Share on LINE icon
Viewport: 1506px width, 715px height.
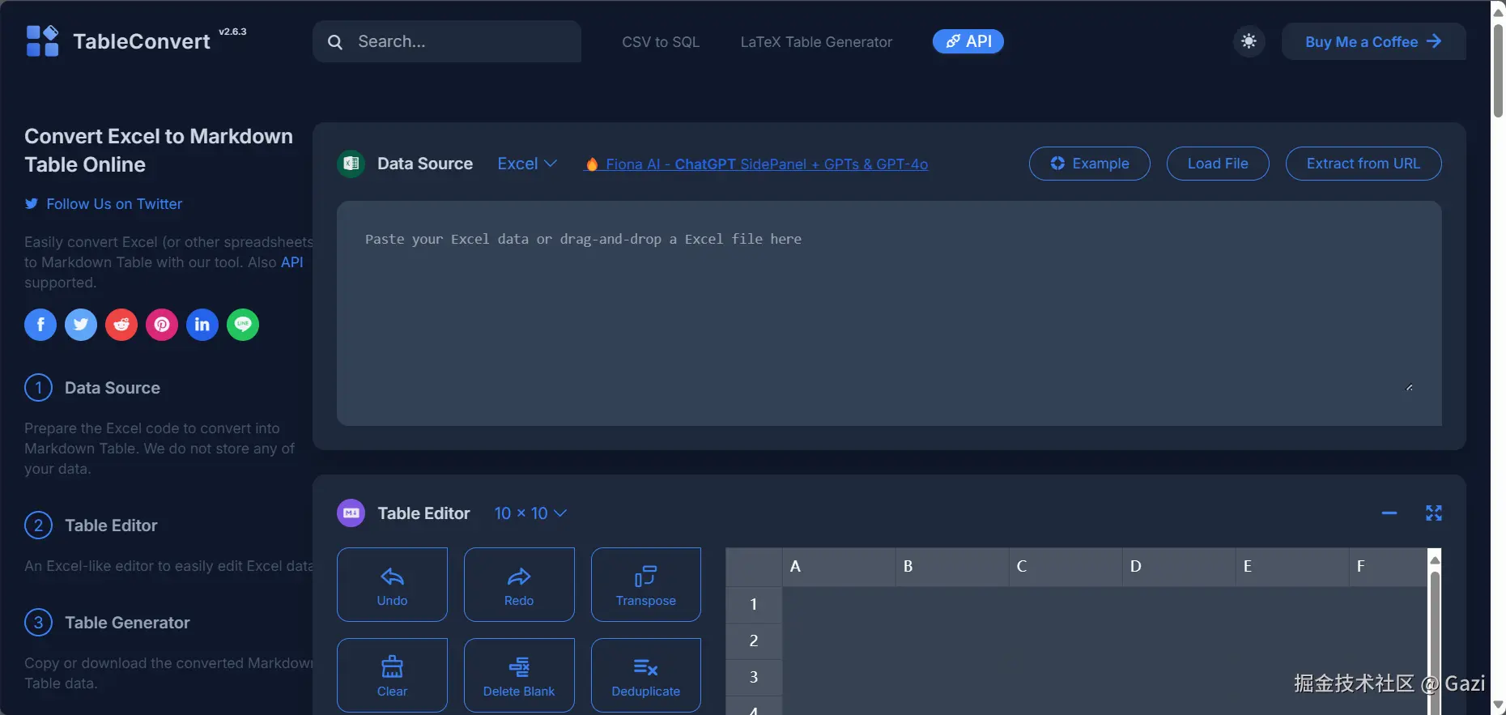[x=243, y=325]
